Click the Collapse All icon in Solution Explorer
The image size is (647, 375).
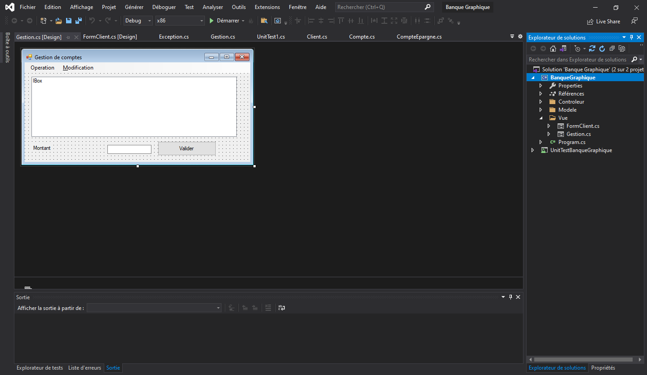612,48
